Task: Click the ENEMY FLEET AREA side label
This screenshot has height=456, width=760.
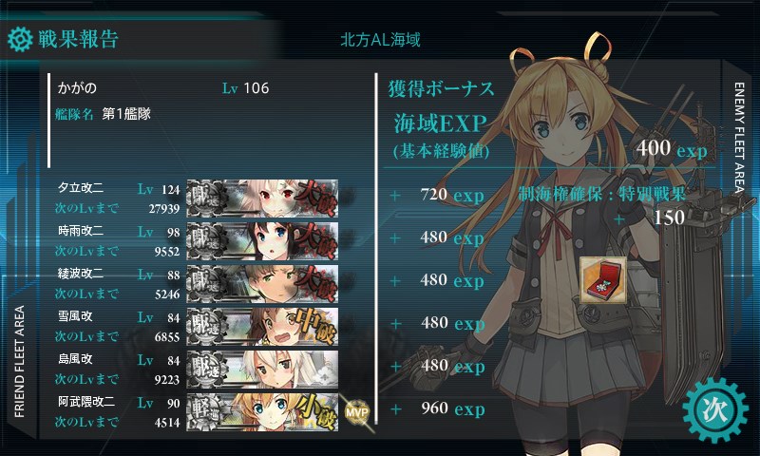Action: [x=739, y=138]
